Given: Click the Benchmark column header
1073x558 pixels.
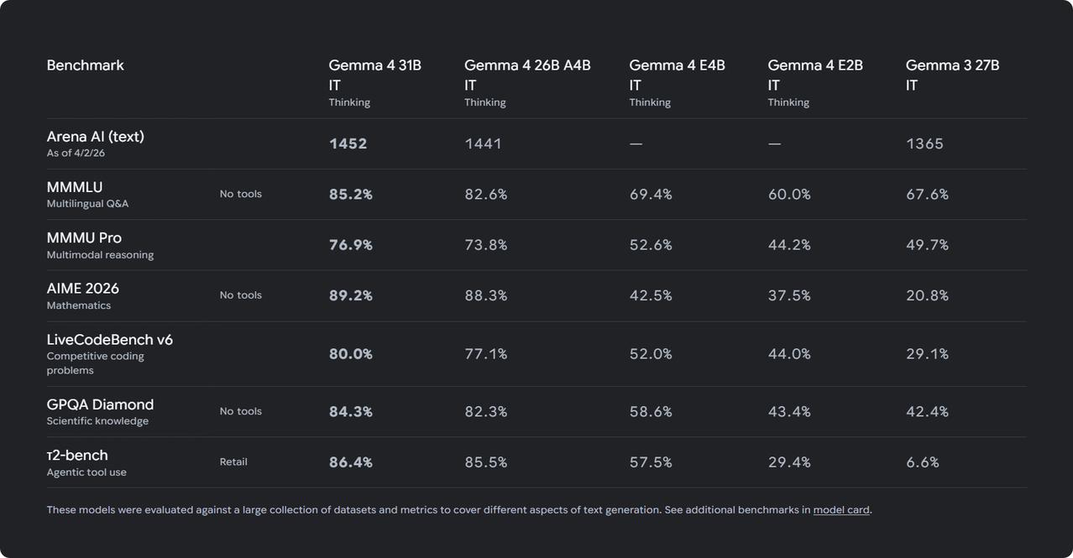Looking at the screenshot, I should 86,65.
